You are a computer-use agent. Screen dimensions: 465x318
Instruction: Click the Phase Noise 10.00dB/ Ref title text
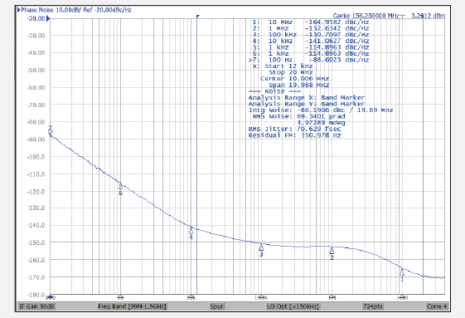click(x=76, y=10)
